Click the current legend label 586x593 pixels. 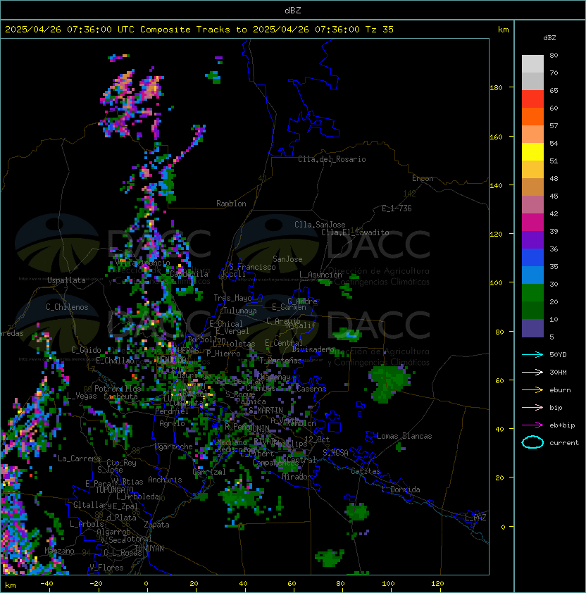click(x=564, y=443)
